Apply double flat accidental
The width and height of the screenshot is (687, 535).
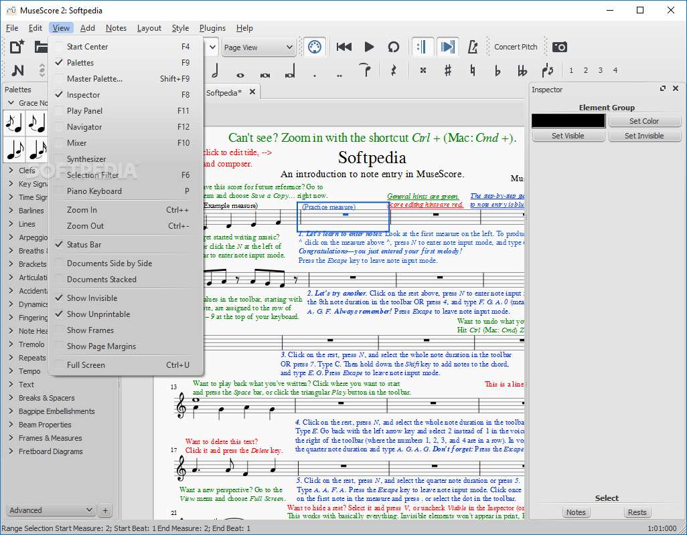(x=522, y=70)
